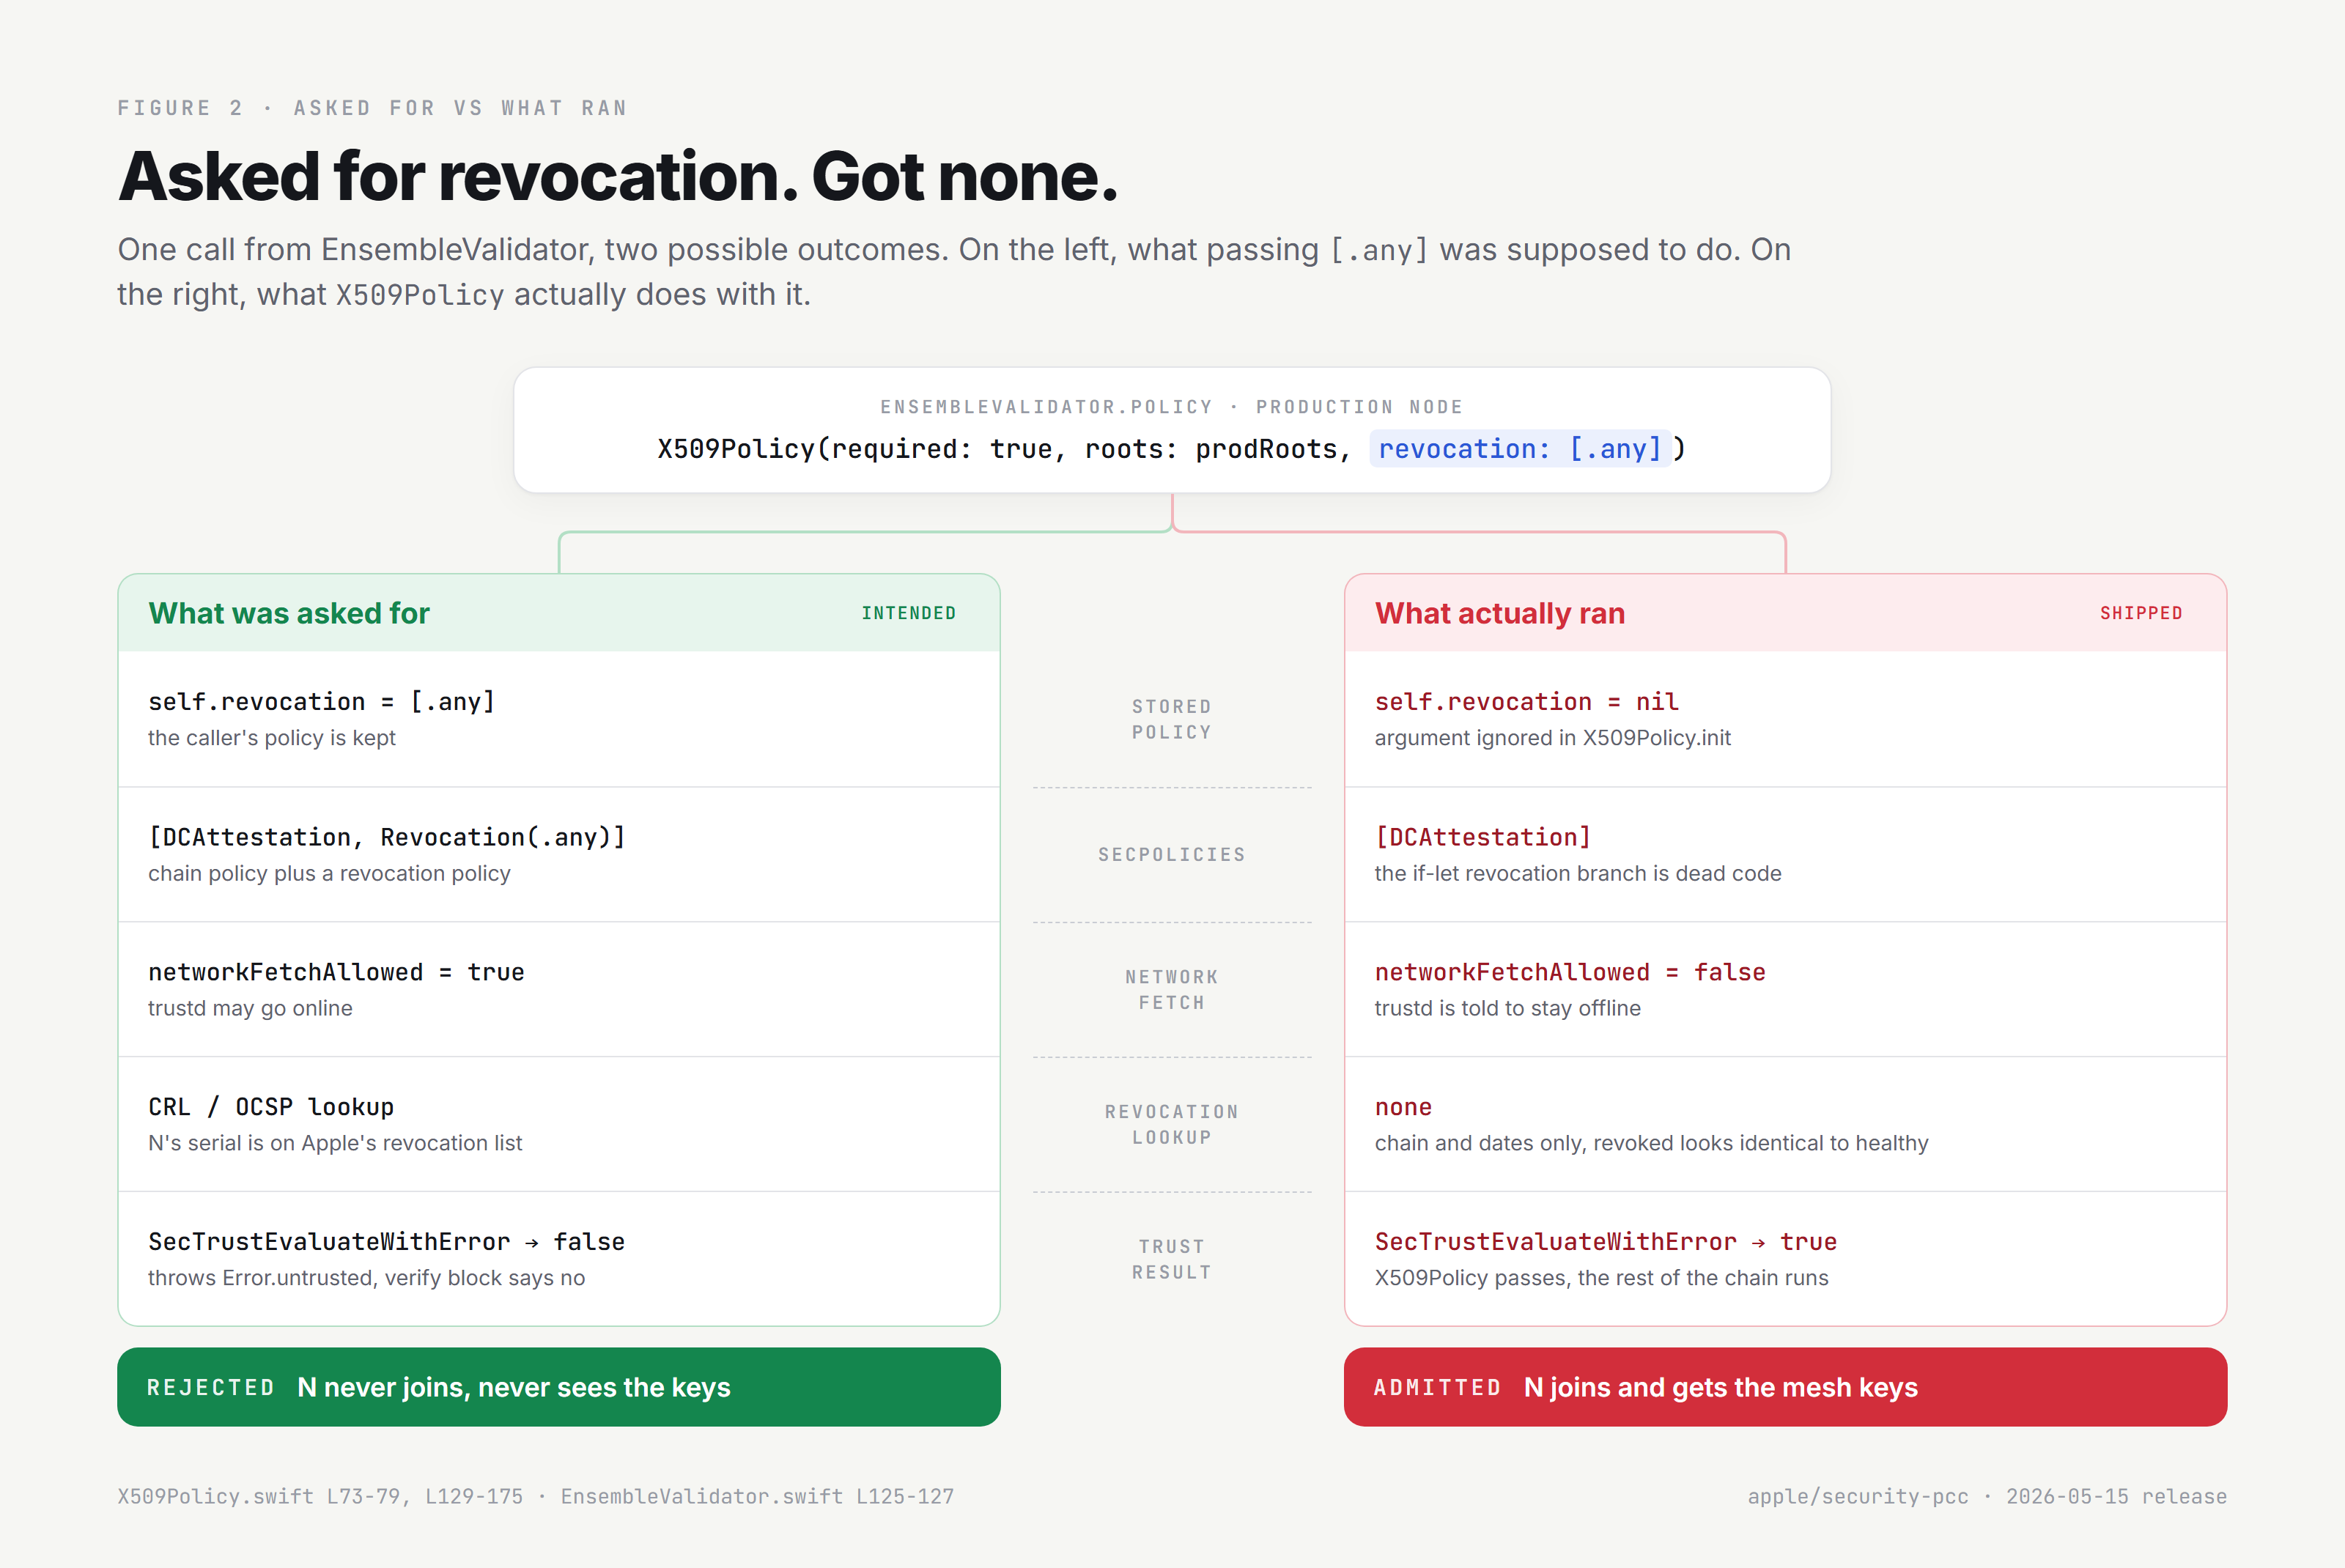Click the 'Asked for revocation. Got none.' heading
This screenshot has height=1568, width=2345.
pyautogui.click(x=617, y=176)
